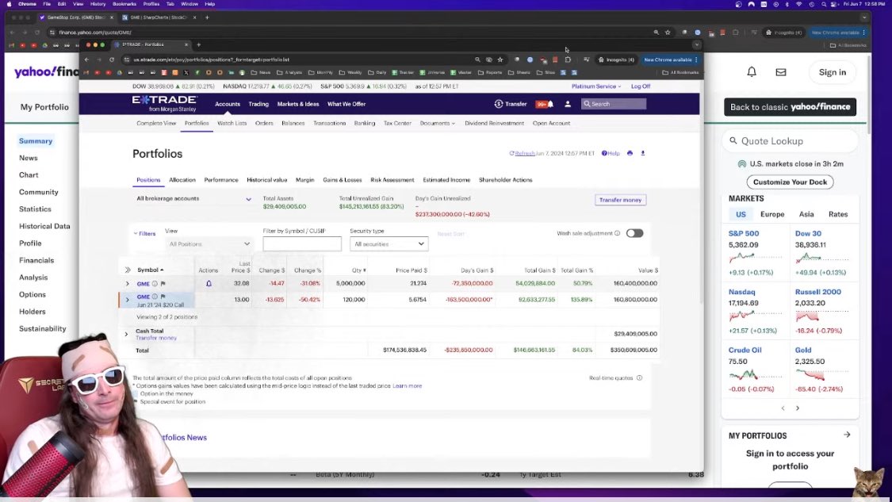Click flag icon on GME stock row
892x502 pixels.
tap(163, 283)
